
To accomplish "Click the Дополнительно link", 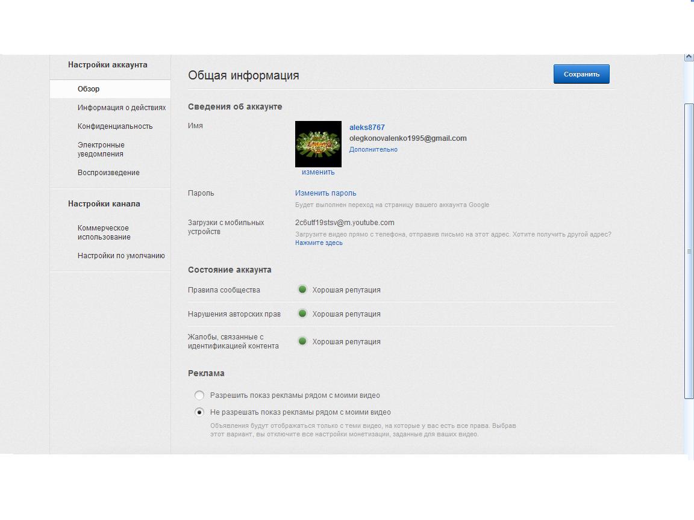I will (373, 149).
